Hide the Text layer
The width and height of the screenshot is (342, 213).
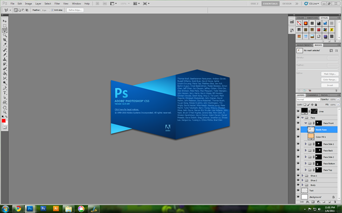click(x=298, y=190)
